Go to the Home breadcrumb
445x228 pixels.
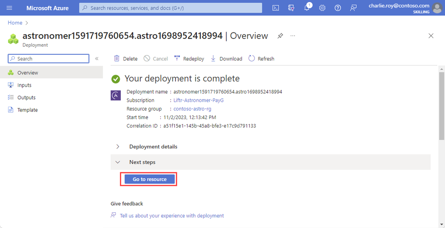click(x=15, y=23)
